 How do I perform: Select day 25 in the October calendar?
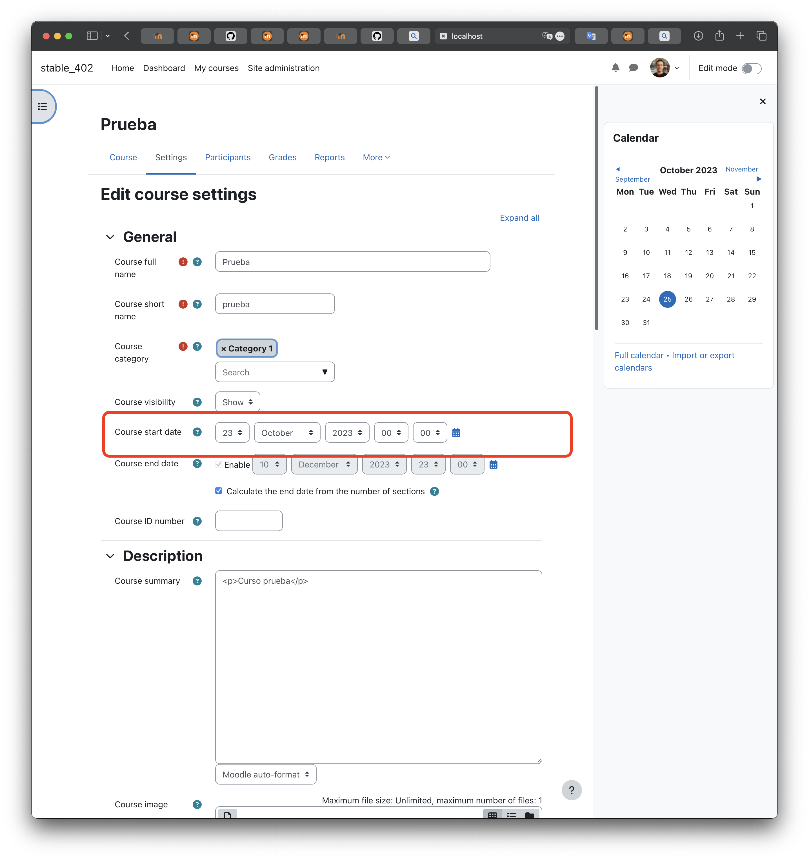click(667, 299)
